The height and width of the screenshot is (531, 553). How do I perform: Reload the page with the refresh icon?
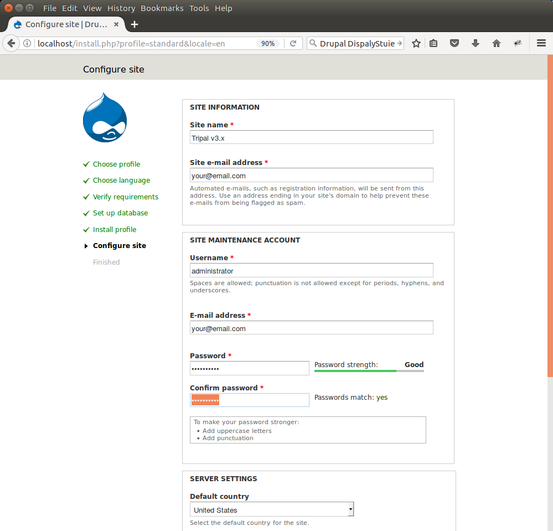coord(293,43)
